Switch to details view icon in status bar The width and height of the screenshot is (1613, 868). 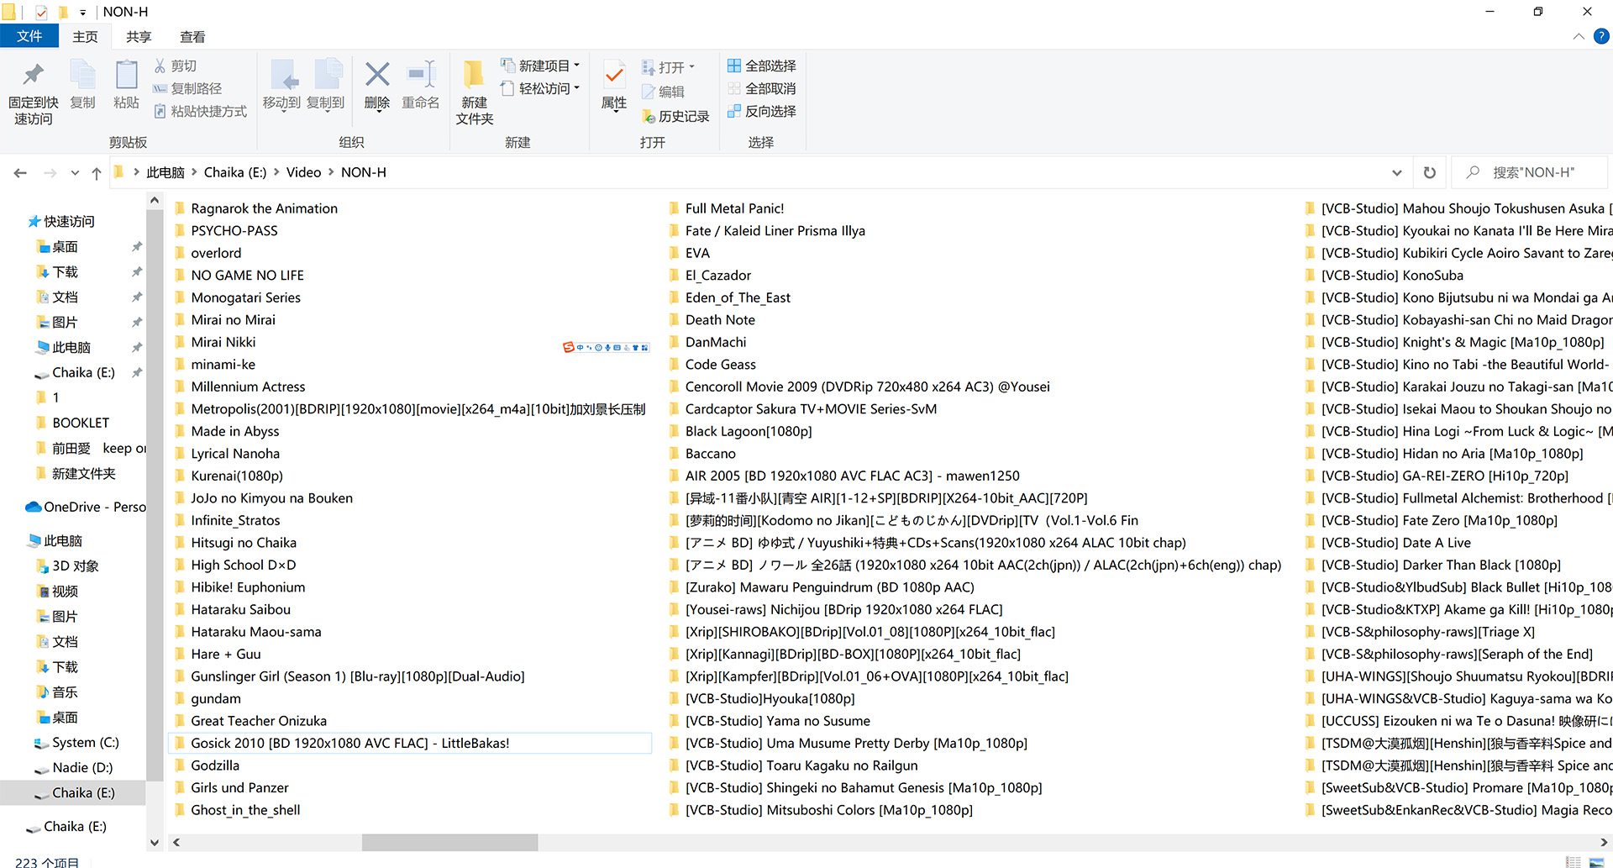[x=1574, y=862]
